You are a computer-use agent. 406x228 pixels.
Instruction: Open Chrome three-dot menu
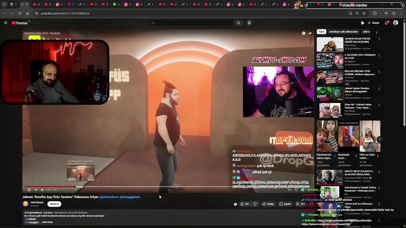pos(402,13)
